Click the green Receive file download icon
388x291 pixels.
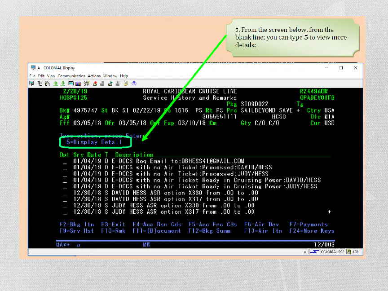click(63, 84)
